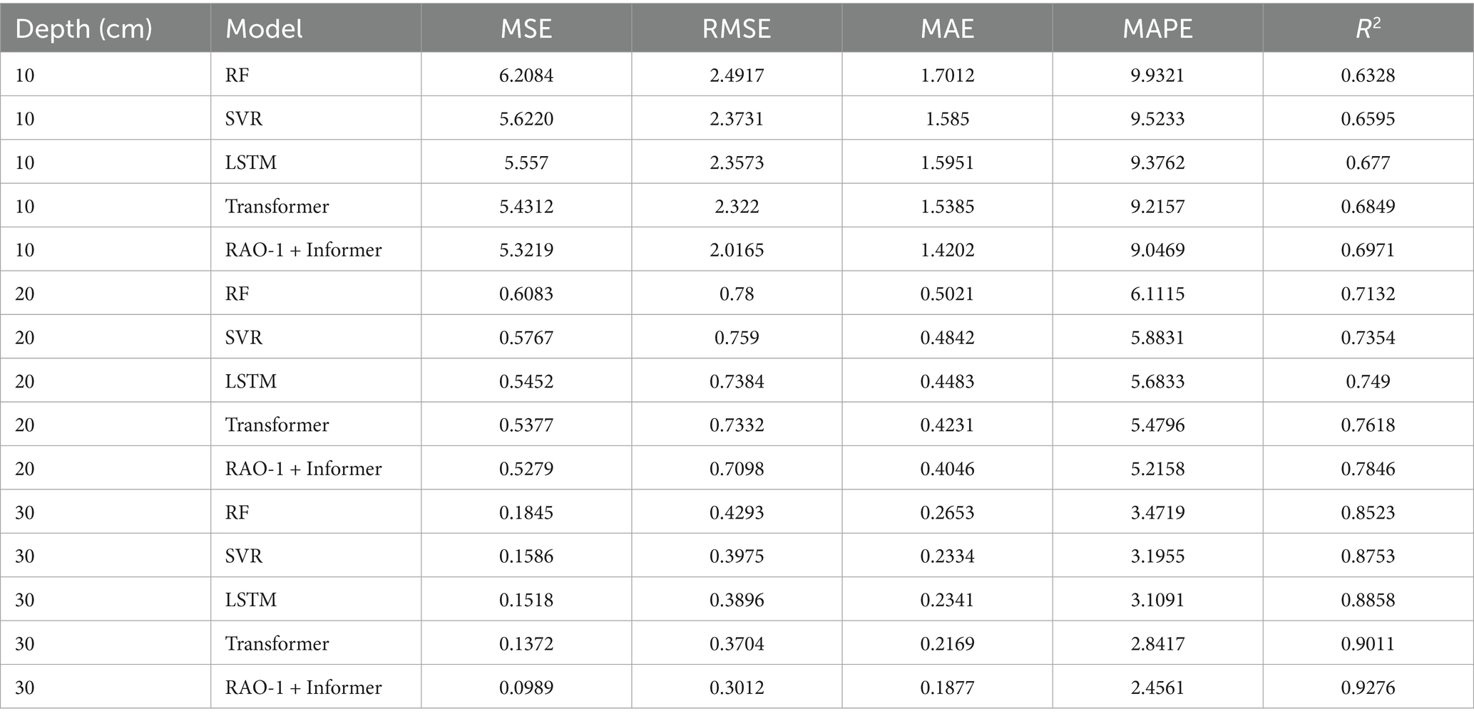Select the R² value 0.9011
1474x721 pixels.
1368,643
